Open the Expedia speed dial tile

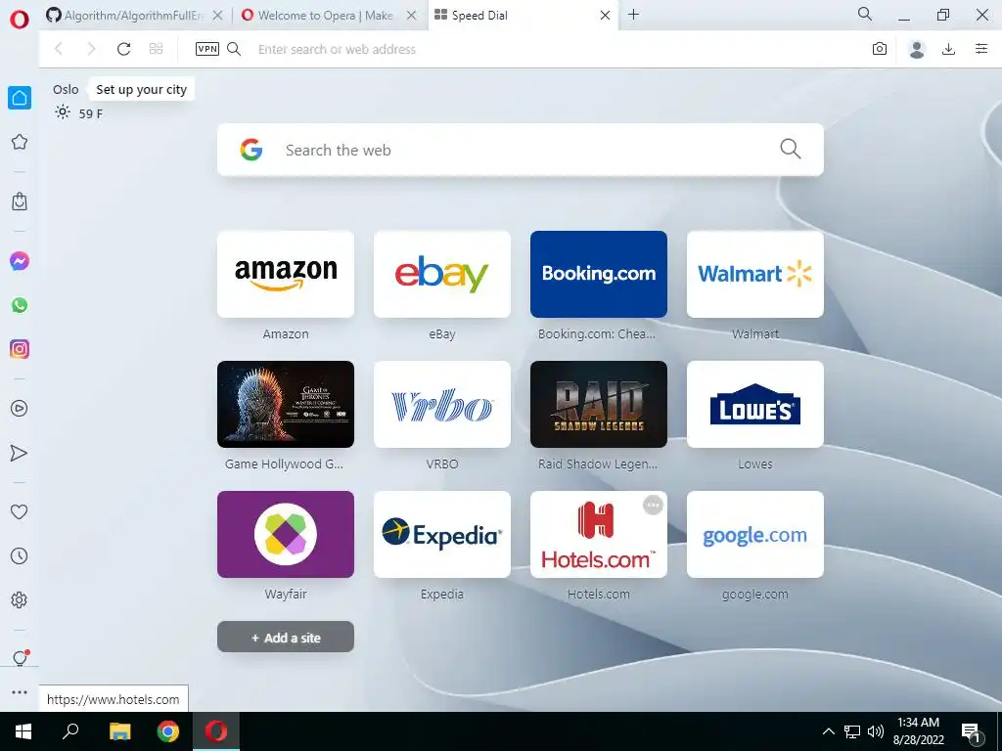click(x=442, y=535)
